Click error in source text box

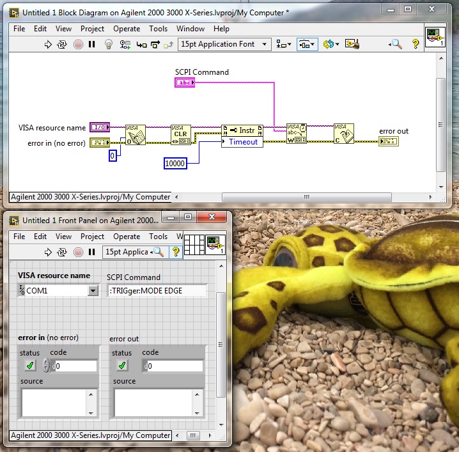click(x=54, y=403)
